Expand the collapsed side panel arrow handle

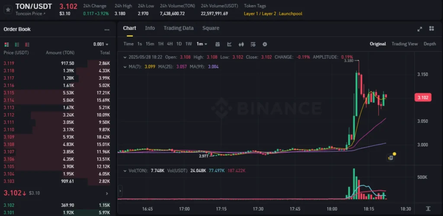[x=120, y=191]
